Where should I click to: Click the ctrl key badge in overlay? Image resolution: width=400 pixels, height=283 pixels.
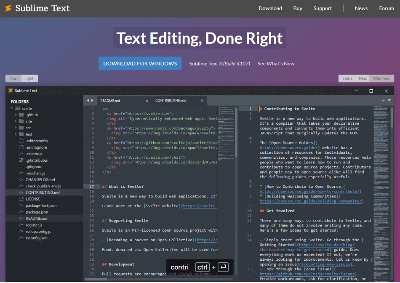(202, 267)
